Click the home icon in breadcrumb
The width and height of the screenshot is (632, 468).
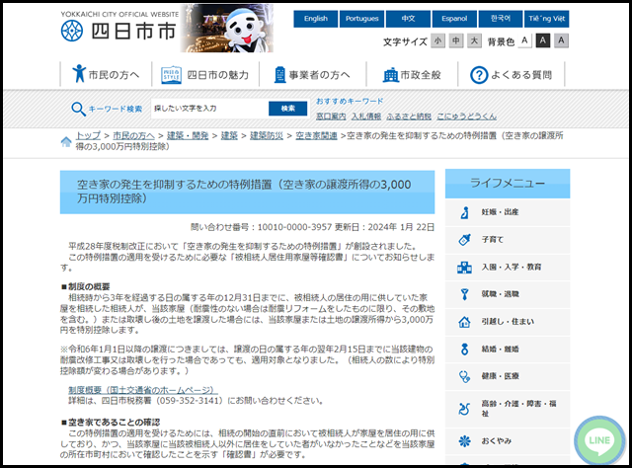pos(66,141)
